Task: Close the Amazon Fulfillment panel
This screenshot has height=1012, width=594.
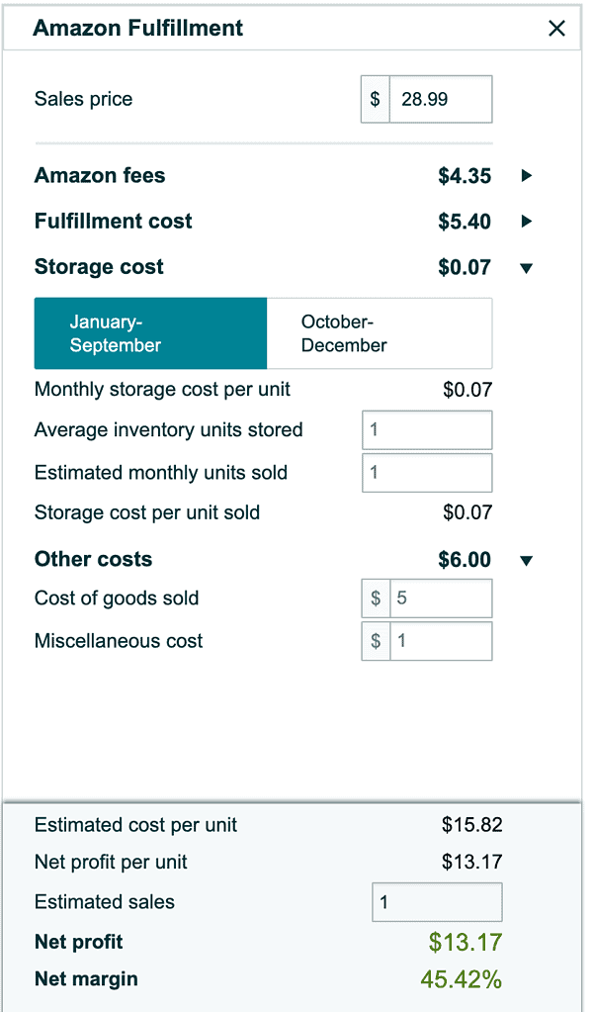Action: (x=556, y=29)
